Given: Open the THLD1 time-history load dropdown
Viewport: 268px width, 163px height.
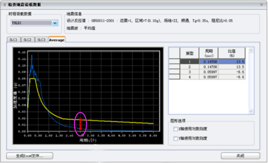Looking at the screenshot, I should point(55,23).
